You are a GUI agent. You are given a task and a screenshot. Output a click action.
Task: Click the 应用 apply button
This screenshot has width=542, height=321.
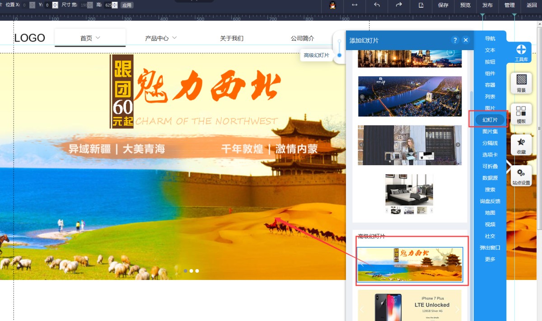click(127, 5)
